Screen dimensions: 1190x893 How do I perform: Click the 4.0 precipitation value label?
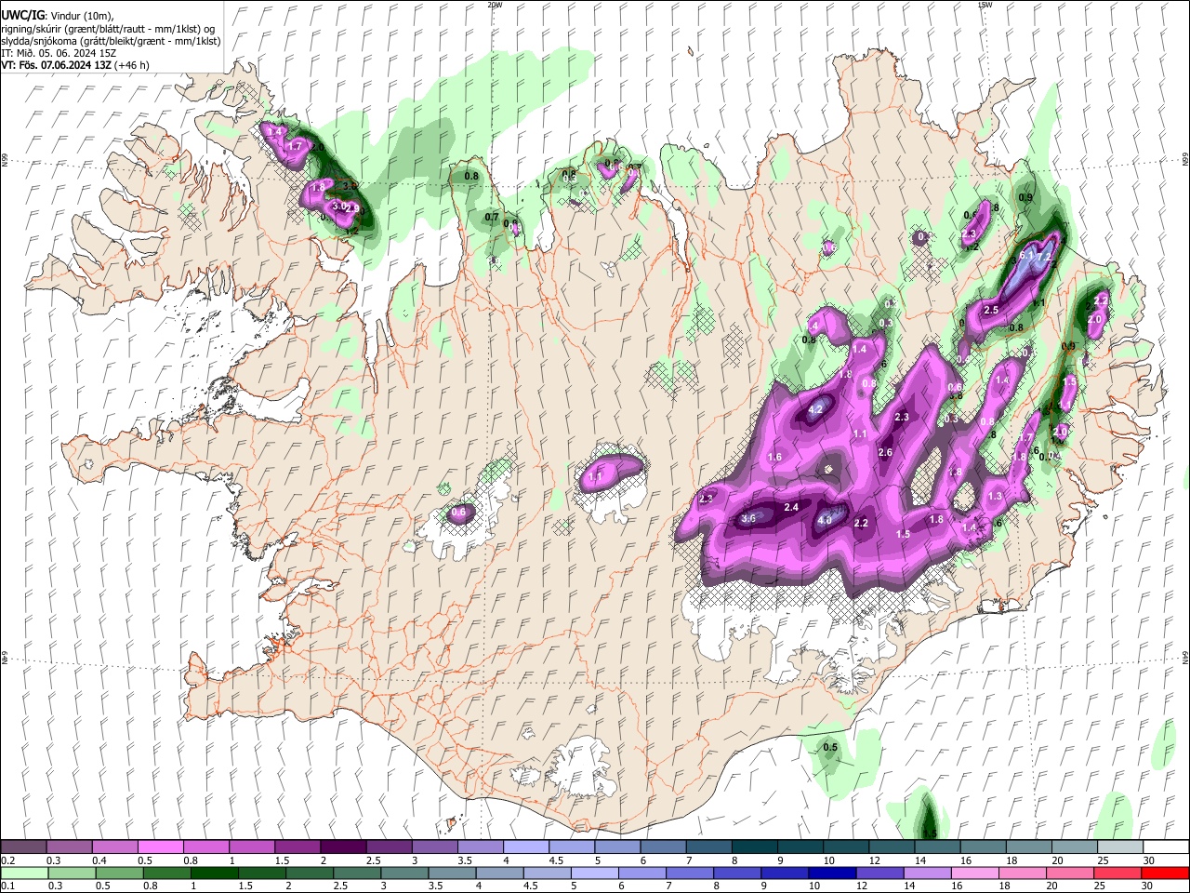coord(824,521)
